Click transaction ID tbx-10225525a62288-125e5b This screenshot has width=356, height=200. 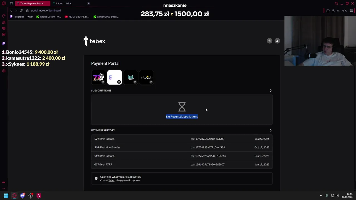tap(208, 156)
